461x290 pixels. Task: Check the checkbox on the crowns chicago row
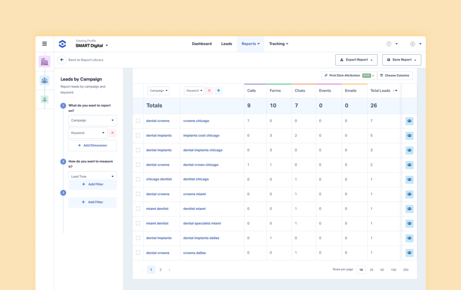point(138,120)
